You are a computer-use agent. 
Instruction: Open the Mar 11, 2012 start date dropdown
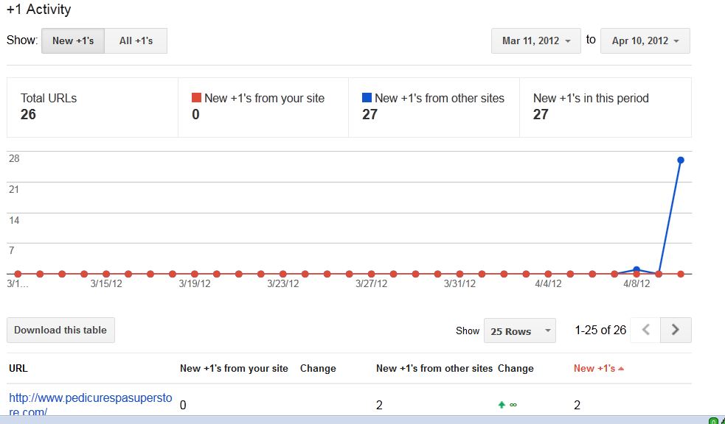click(536, 40)
